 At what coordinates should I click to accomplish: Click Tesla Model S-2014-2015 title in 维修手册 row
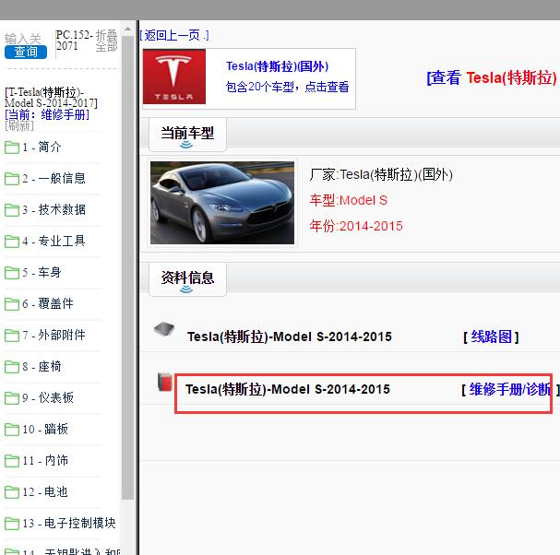pos(288,389)
